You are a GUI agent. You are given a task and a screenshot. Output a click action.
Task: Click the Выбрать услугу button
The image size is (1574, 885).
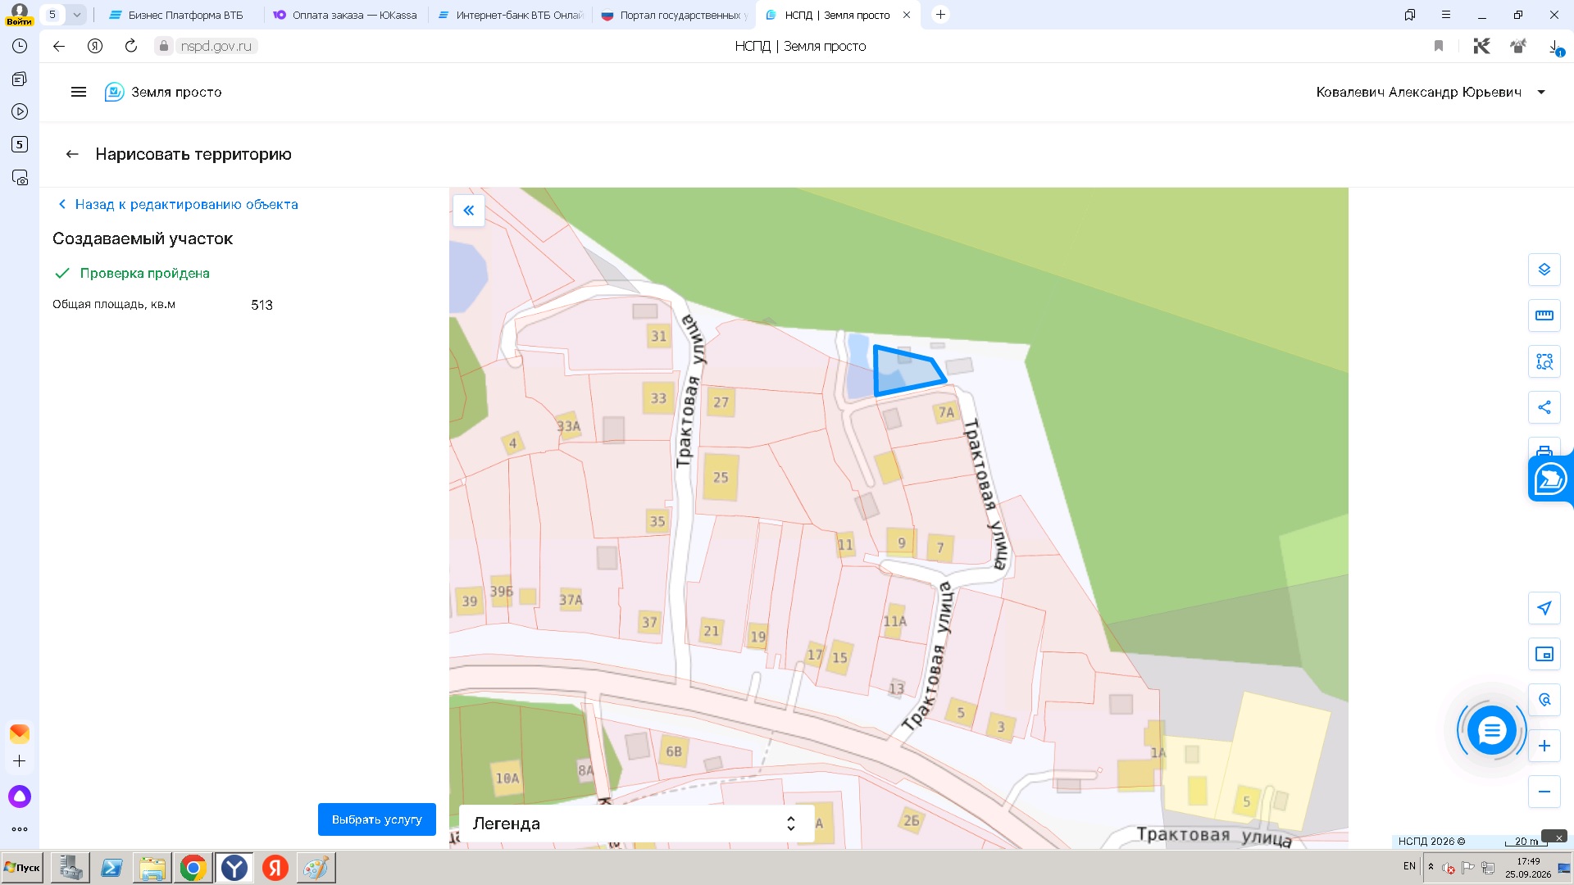377,819
